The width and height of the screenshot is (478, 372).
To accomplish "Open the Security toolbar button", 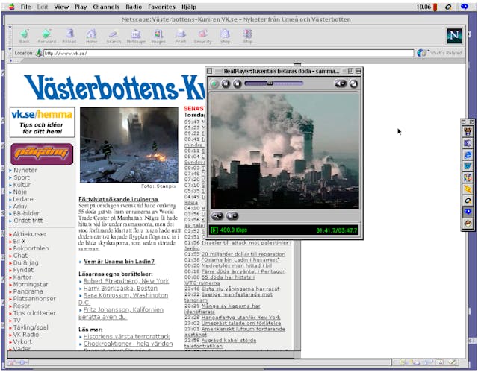I will [202, 37].
